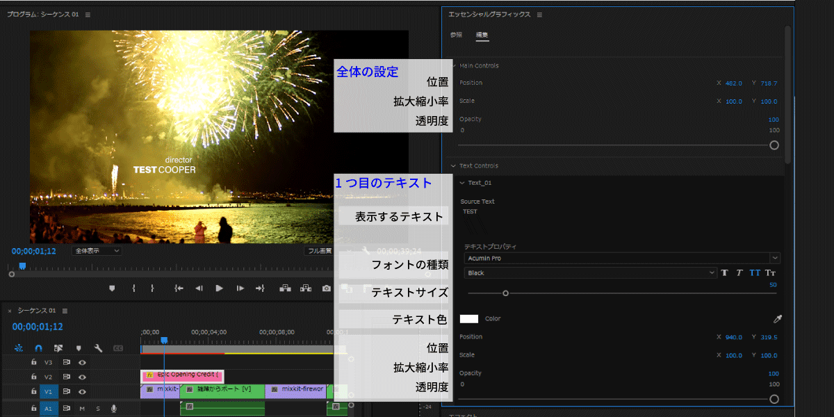This screenshot has height=417, width=834.
Task: Click the Lift button
Action: 284,288
